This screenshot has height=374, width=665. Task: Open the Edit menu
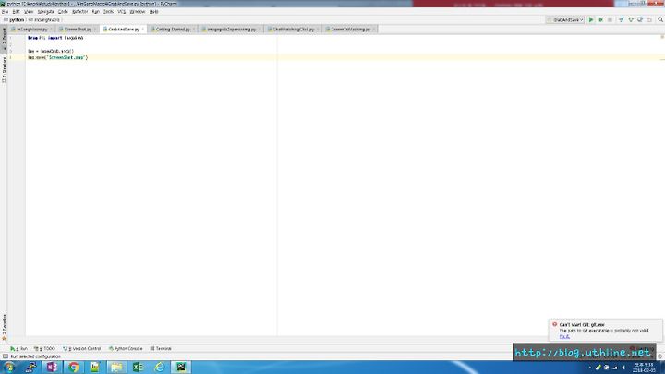[x=16, y=12]
